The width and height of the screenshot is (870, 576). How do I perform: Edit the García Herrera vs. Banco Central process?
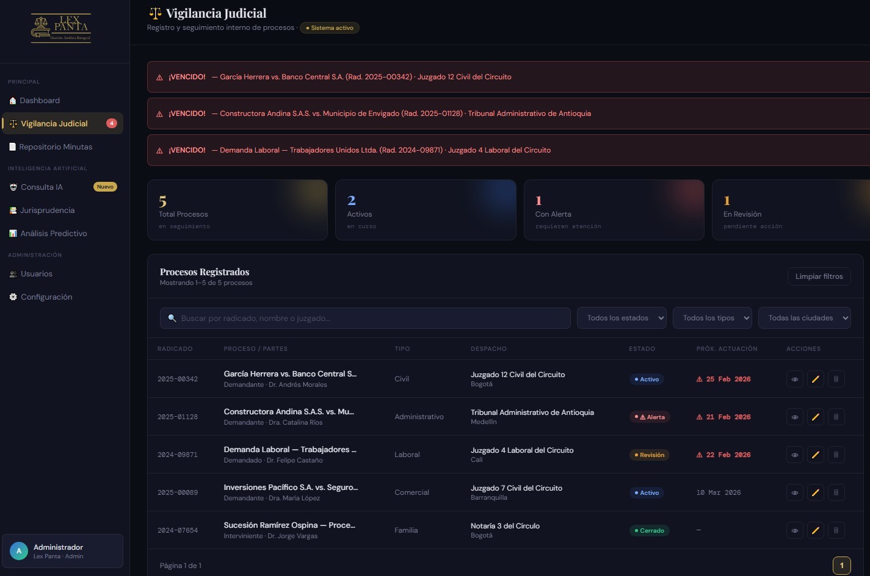pos(815,379)
